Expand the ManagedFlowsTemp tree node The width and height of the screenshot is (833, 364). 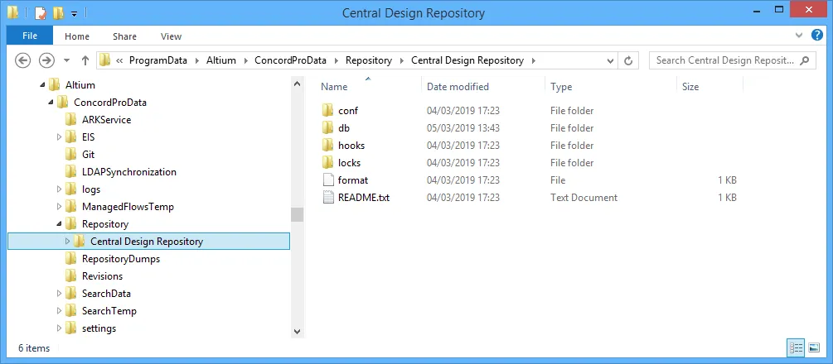[59, 207]
